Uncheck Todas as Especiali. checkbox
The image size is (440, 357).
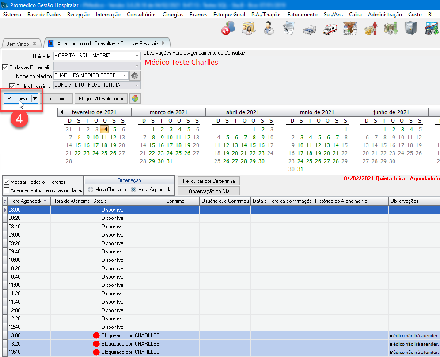pyautogui.click(x=5, y=67)
